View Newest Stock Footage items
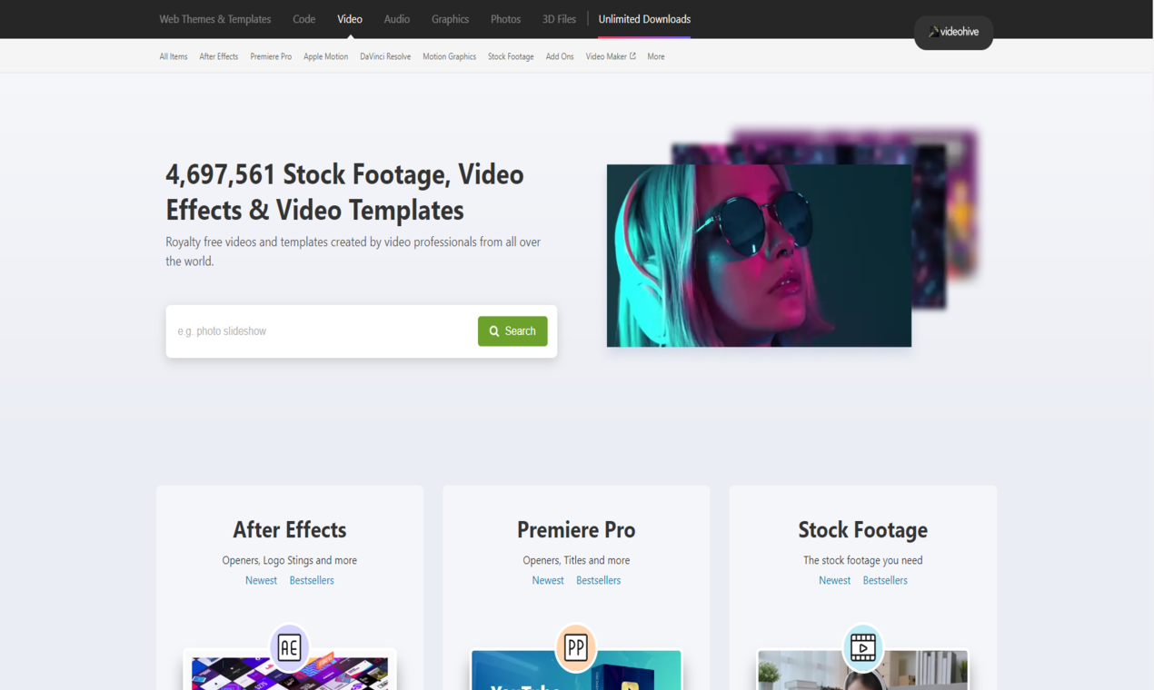The width and height of the screenshot is (1154, 690). pyautogui.click(x=834, y=580)
